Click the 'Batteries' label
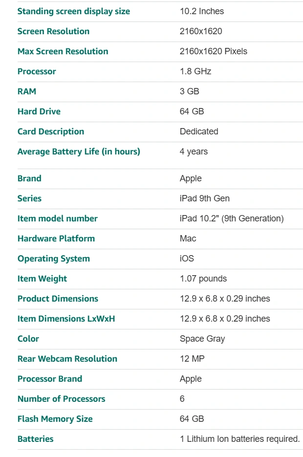This screenshot has height=457, width=303. (x=36, y=439)
